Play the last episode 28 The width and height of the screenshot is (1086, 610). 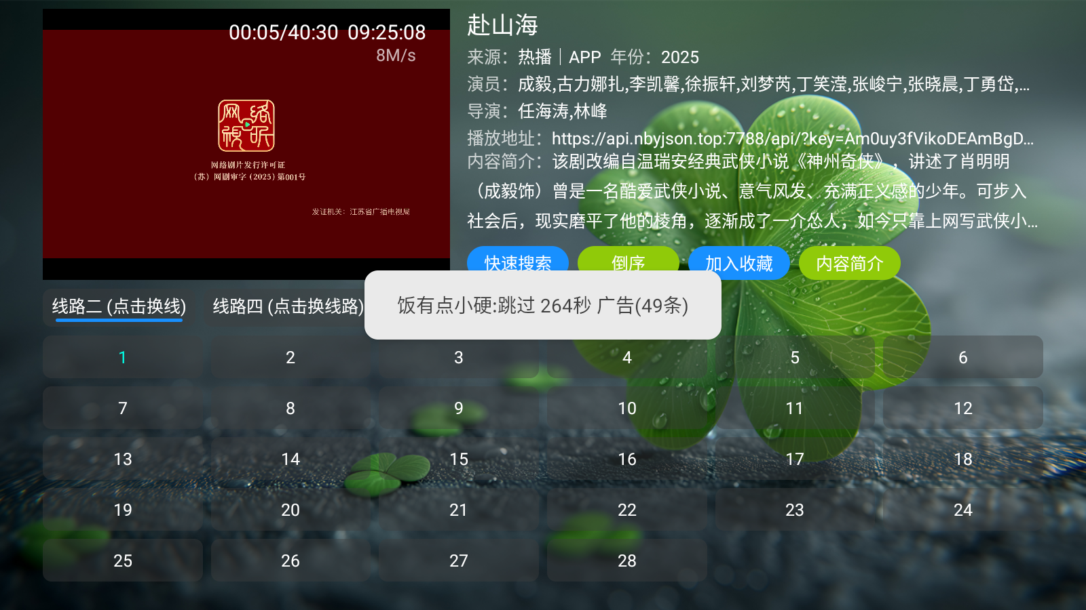click(x=626, y=561)
